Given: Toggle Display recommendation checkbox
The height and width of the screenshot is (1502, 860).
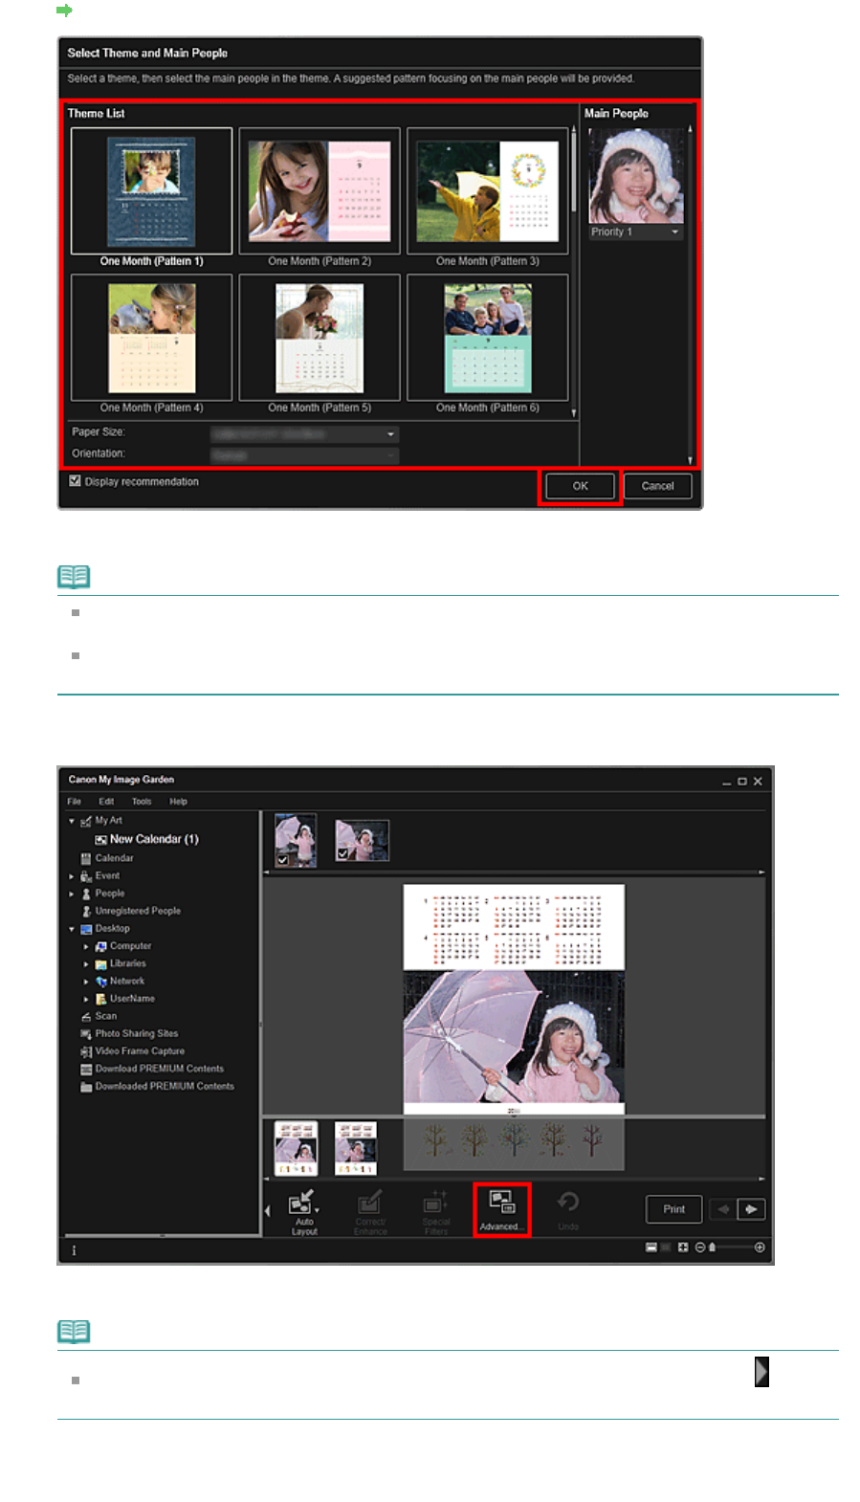Looking at the screenshot, I should pyautogui.click(x=75, y=481).
